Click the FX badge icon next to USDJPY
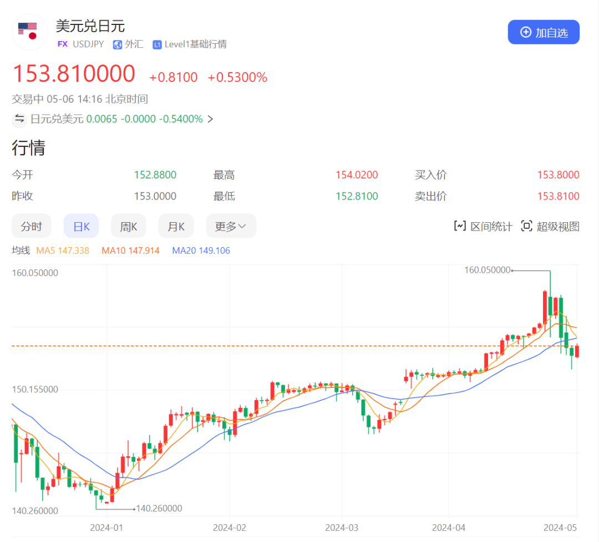This screenshot has width=599, height=542. [x=62, y=44]
